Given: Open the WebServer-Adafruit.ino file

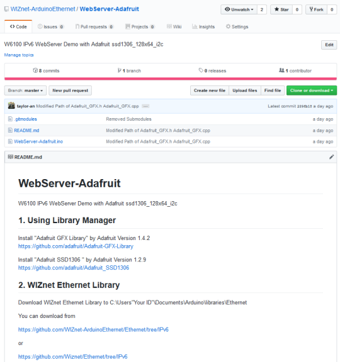Looking at the screenshot, I should coord(38,141).
